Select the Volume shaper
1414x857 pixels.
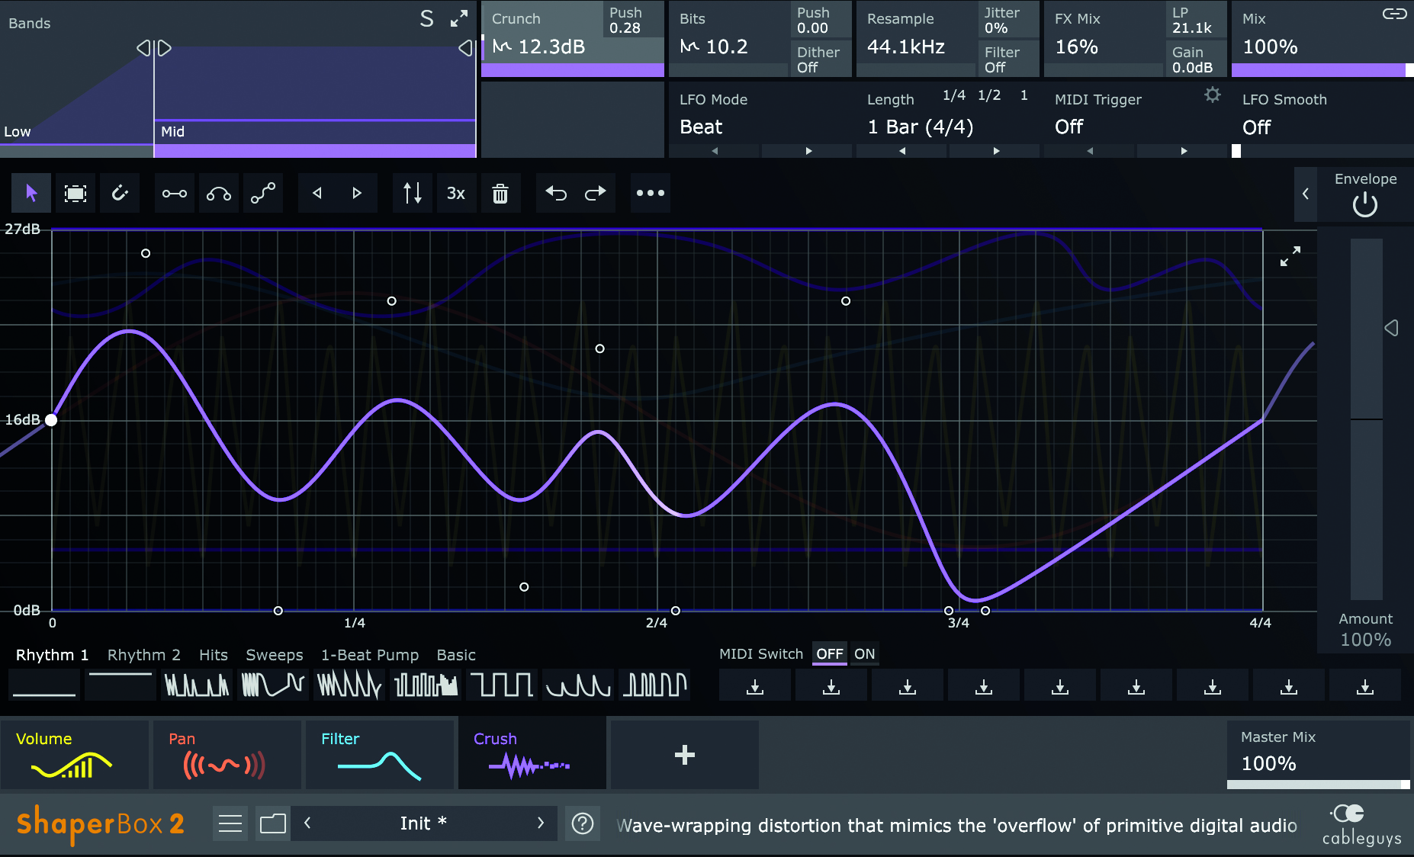74,755
